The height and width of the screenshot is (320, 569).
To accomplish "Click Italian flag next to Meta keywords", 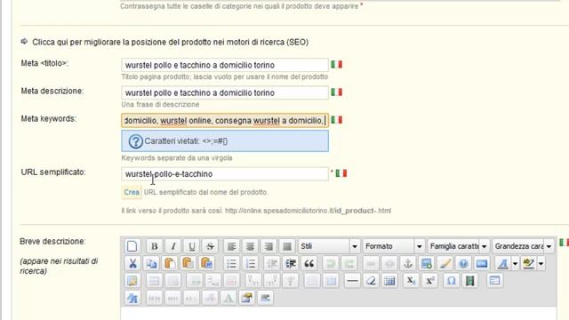I will point(336,120).
